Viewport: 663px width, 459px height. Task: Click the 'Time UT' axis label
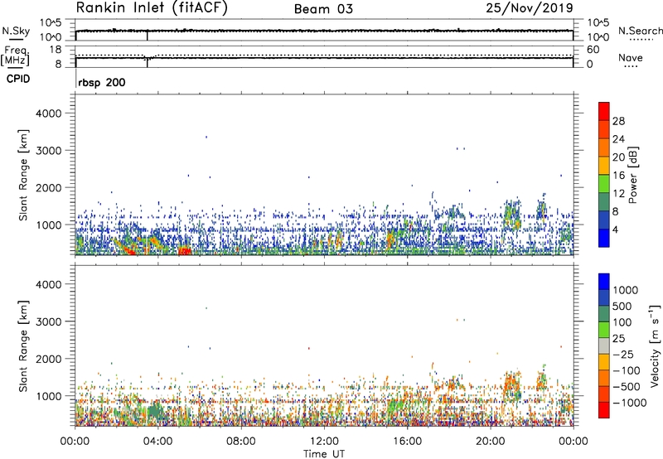click(324, 454)
